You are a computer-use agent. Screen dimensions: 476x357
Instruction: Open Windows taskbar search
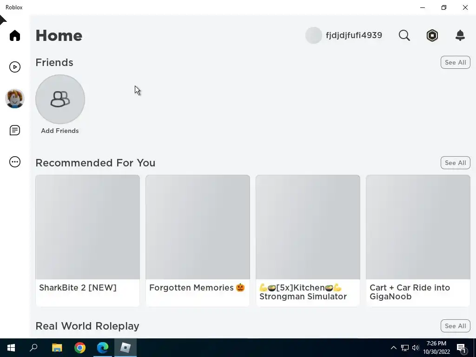pyautogui.click(x=33, y=348)
